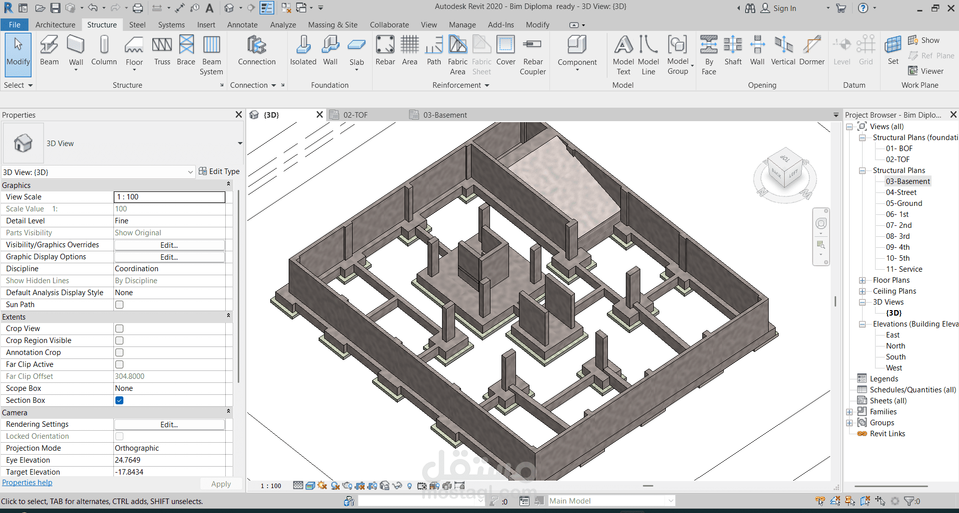Select the Model Text tool
Image resolution: width=959 pixels, height=513 pixels.
coord(623,55)
